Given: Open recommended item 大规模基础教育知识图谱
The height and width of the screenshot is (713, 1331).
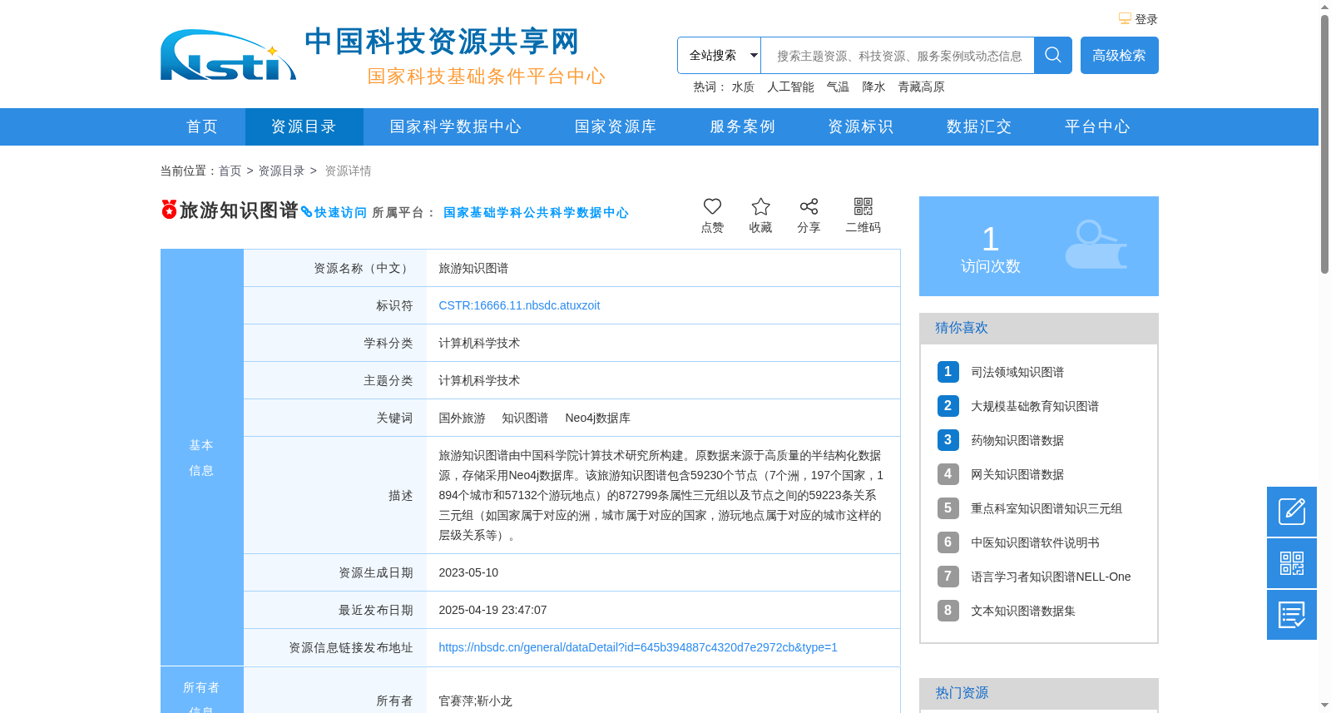Looking at the screenshot, I should (x=1035, y=406).
